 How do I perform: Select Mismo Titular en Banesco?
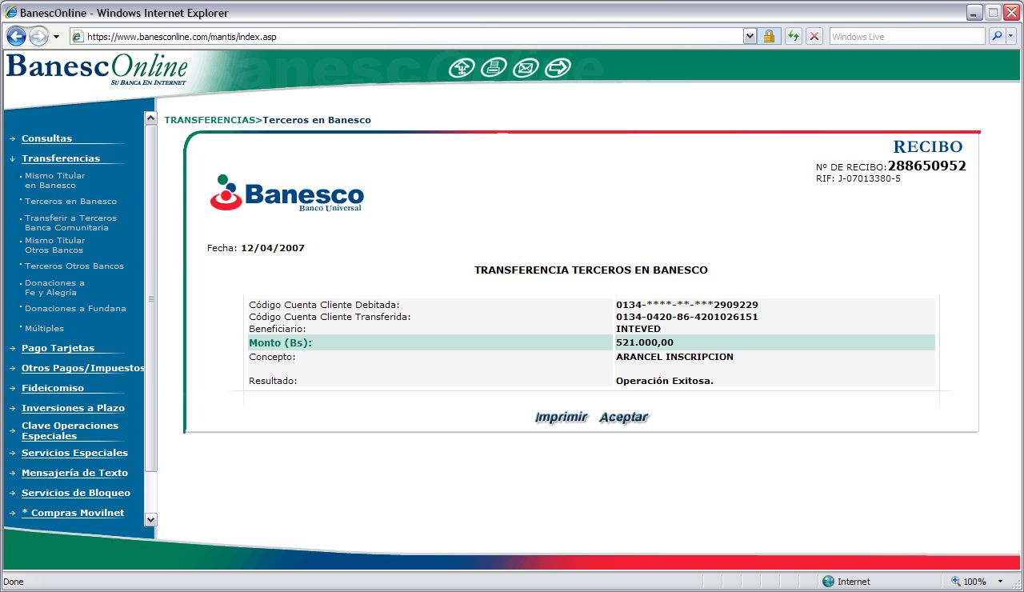pos(54,180)
